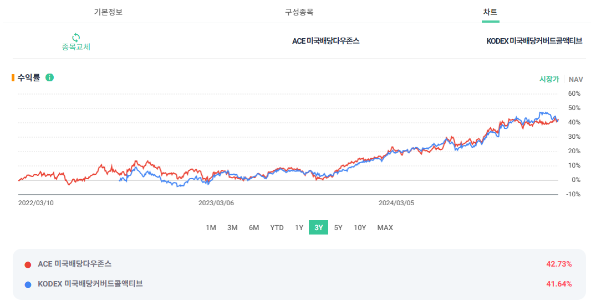Click the 2024/03/05 date label
591x302 pixels.
[396, 203]
